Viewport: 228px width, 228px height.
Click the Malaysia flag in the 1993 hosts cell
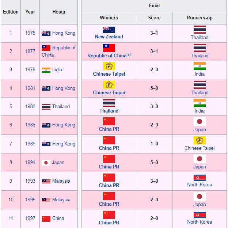pyautogui.click(x=46, y=181)
